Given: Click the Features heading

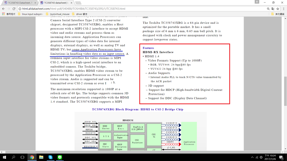Looking at the screenshot, I should pyautogui.click(x=148, y=48).
